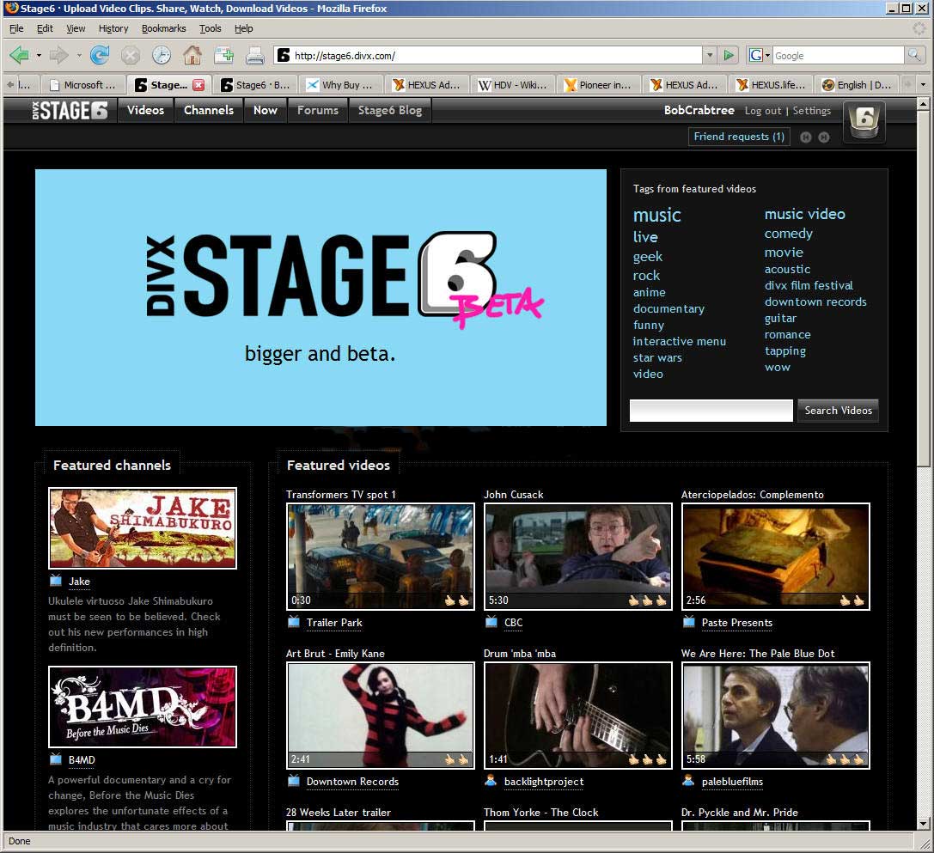Click the second round icon after Friend requests
This screenshot has width=934, height=853.
point(824,137)
